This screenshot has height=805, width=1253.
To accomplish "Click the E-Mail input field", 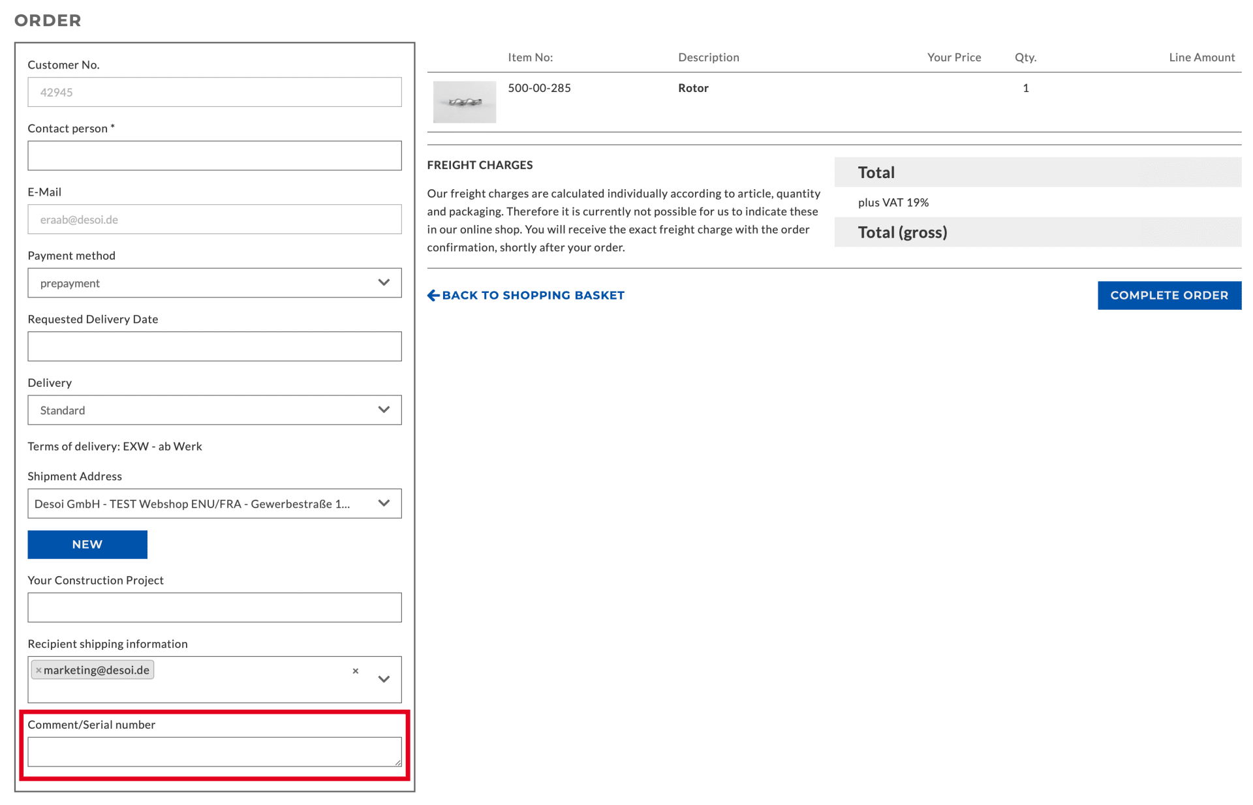I will (x=214, y=220).
